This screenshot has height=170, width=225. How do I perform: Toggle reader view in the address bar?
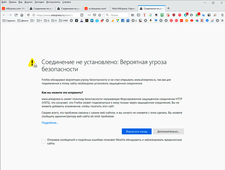[x=82, y=15]
